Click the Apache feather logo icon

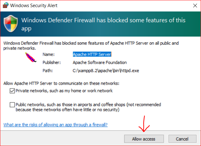[x=30, y=58]
